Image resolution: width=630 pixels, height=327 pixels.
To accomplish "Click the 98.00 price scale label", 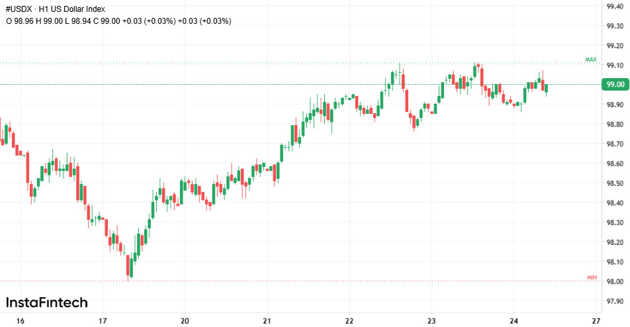I will [x=615, y=281].
